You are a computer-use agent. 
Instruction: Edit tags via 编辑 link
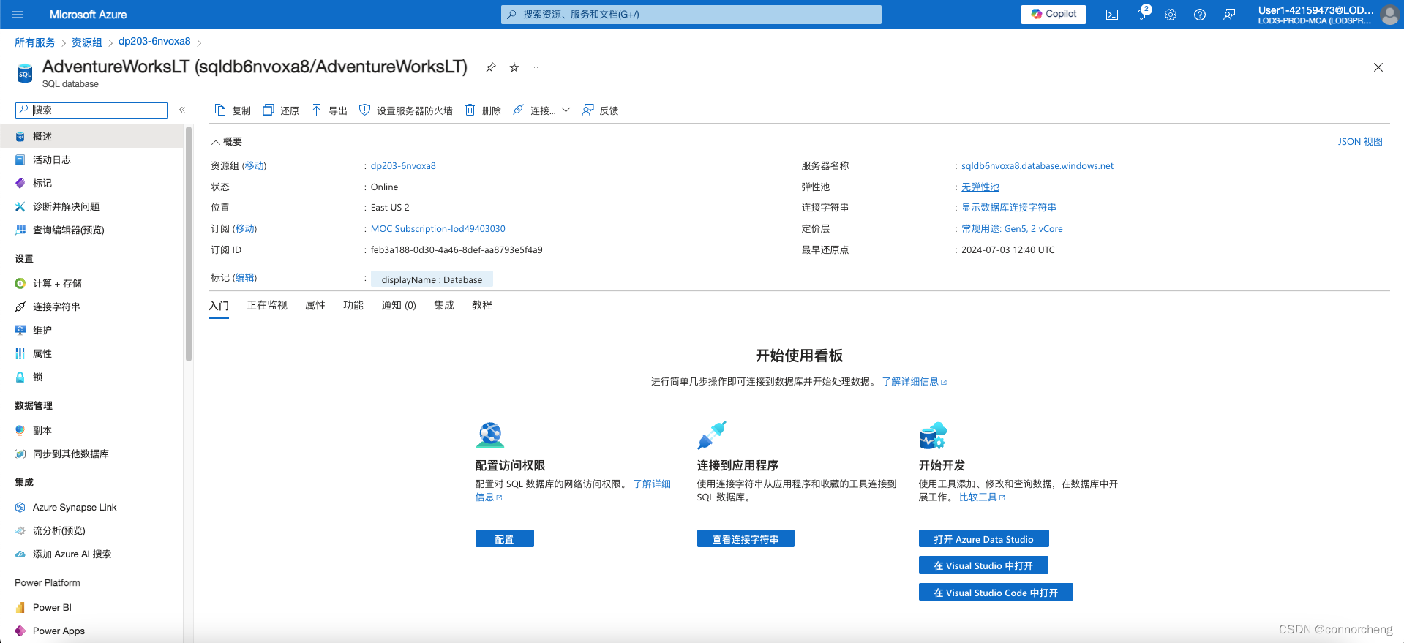(x=244, y=278)
